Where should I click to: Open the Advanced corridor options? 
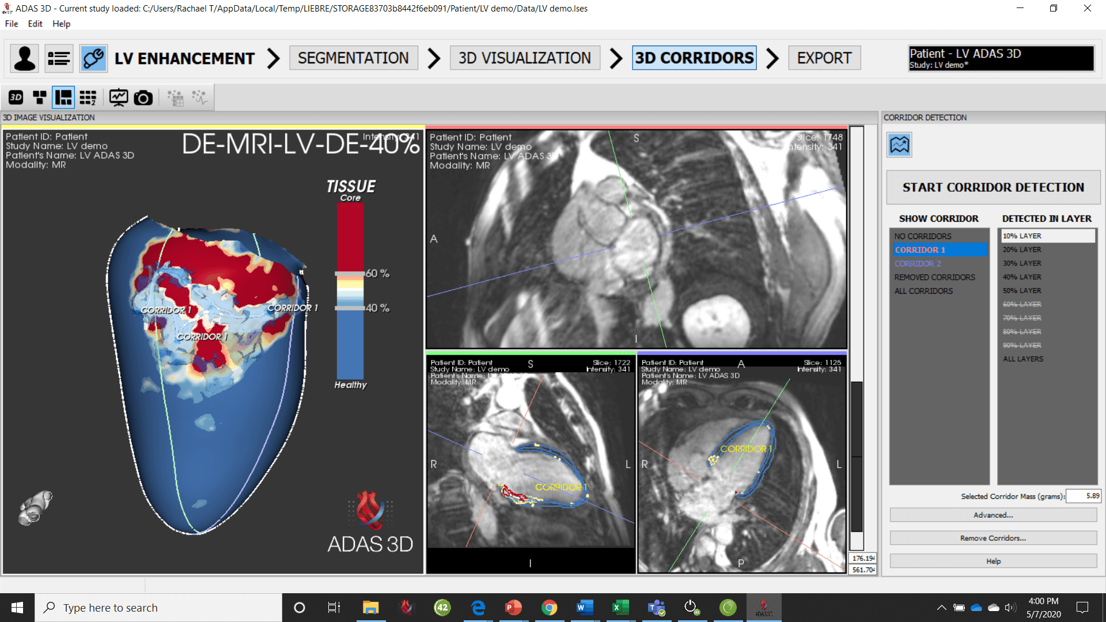[992, 515]
